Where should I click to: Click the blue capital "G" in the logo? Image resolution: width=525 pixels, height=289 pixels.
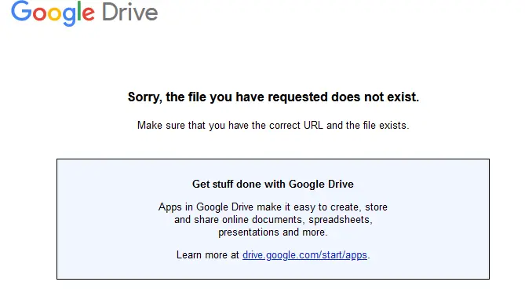tap(21, 11)
